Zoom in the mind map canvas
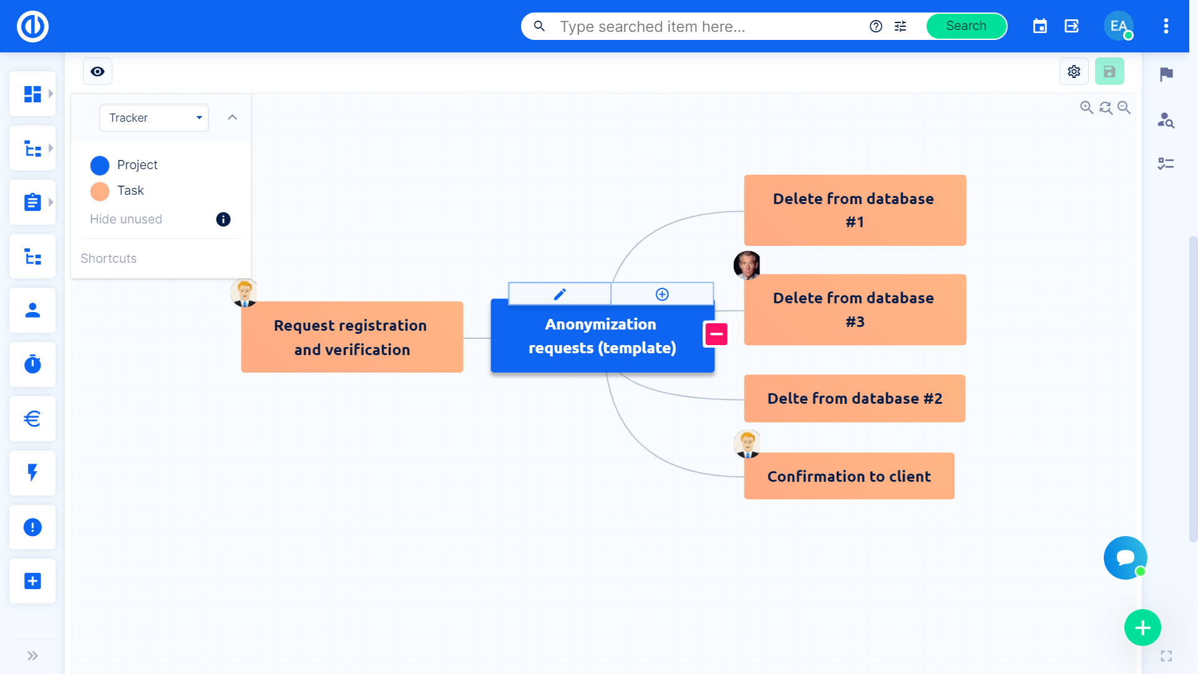The width and height of the screenshot is (1198, 674). pyautogui.click(x=1086, y=107)
